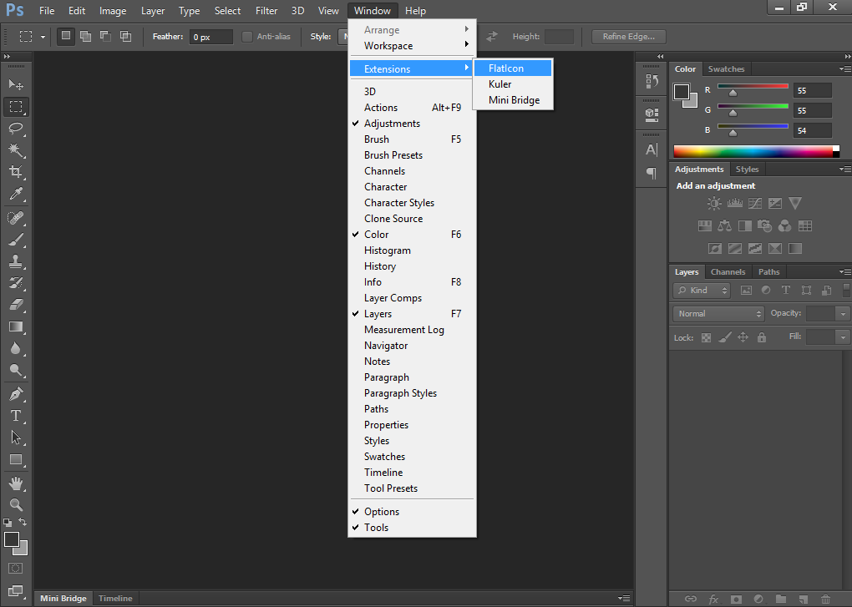This screenshot has height=607, width=852.
Task: Expand the Workspace submenu
Action: [413, 46]
